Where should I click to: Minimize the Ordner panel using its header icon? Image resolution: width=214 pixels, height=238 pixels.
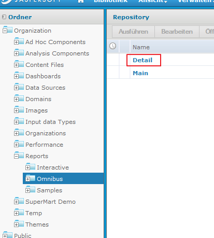[x=4, y=17]
